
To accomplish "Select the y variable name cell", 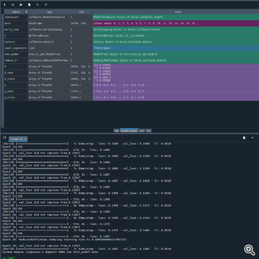I will pyautogui.click(x=16, y=85).
